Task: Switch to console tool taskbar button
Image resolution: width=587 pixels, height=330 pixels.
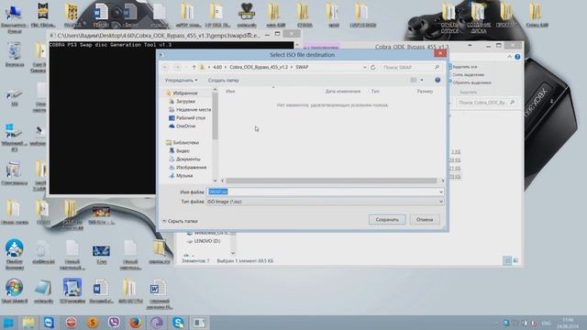Action: click(200, 323)
